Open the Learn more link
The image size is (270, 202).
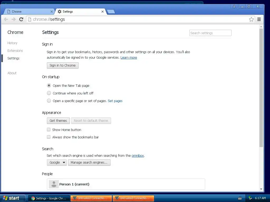pos(129,58)
